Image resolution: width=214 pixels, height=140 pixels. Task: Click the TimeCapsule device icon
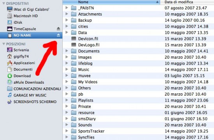point(10,29)
